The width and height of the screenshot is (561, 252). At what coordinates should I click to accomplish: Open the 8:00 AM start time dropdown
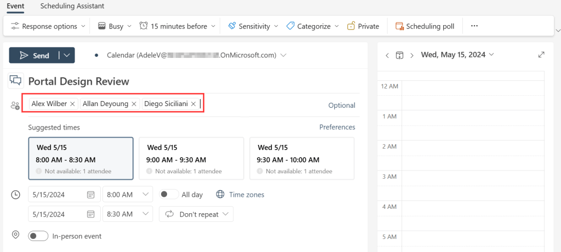pos(128,195)
